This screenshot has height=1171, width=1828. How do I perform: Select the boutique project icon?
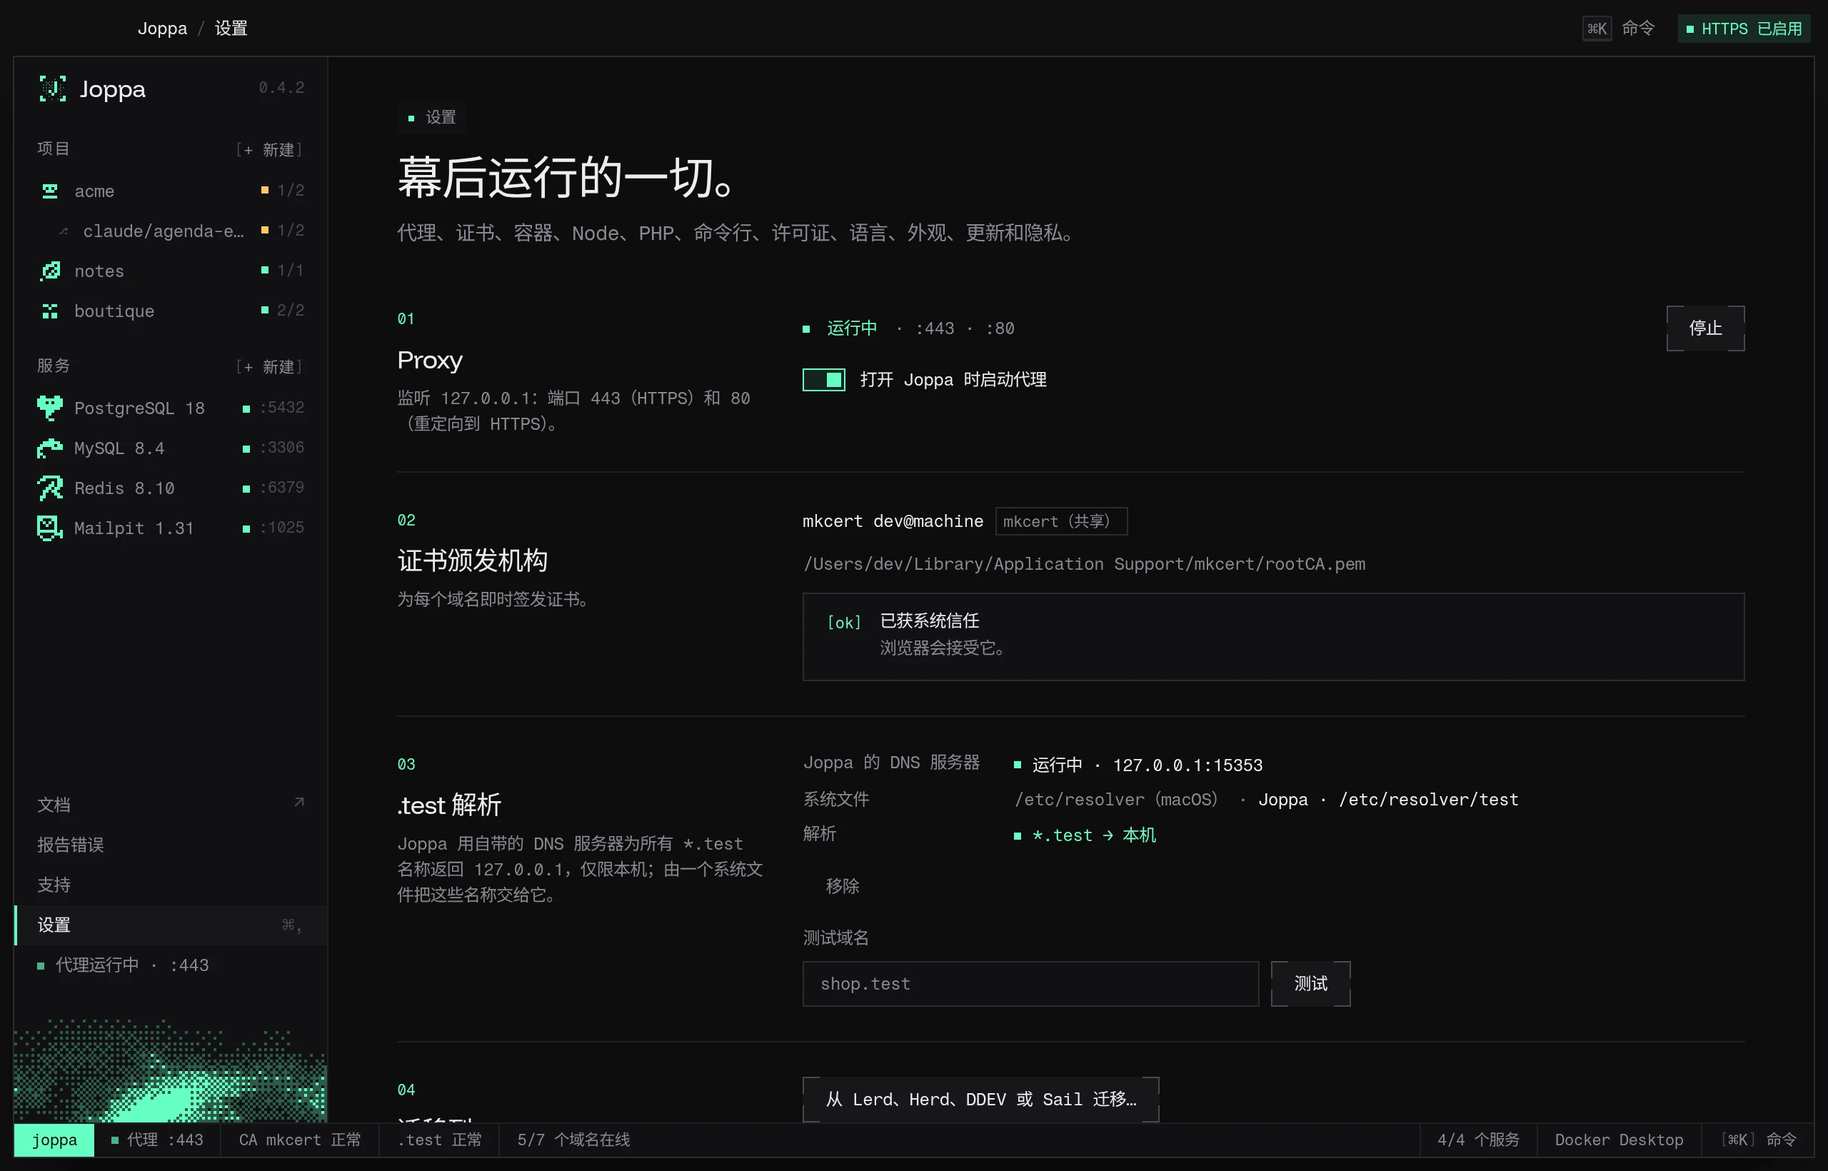pos(50,311)
